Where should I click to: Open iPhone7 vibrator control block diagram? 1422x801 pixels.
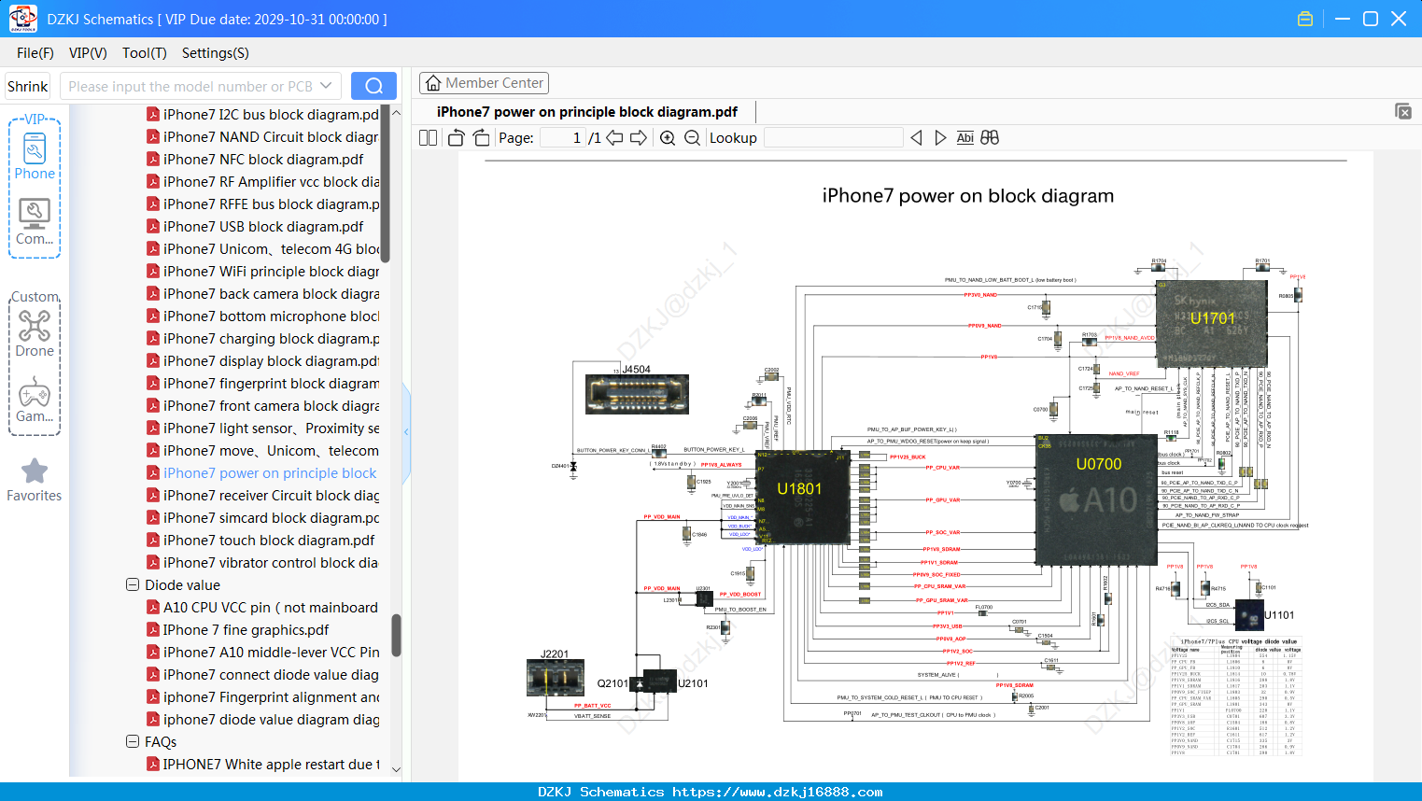point(263,563)
